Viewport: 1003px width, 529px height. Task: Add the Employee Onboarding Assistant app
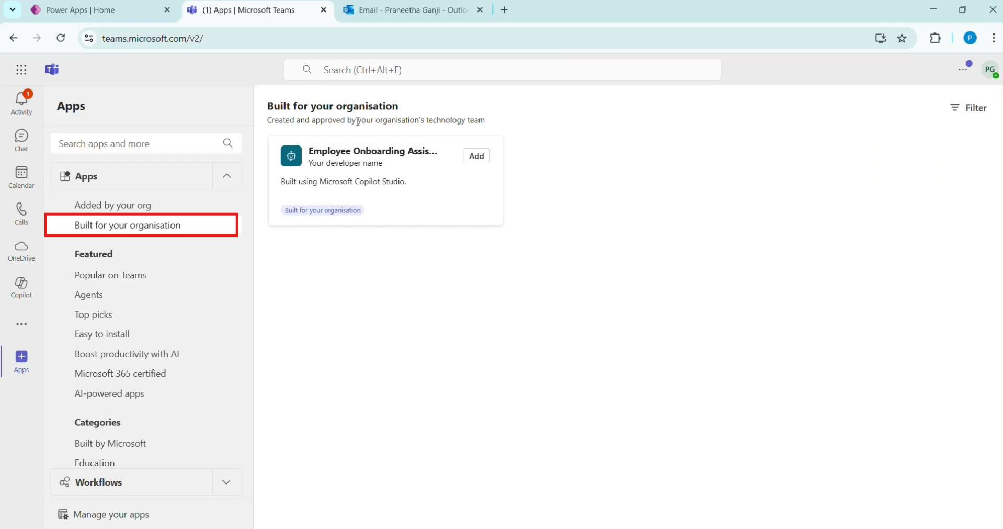[476, 156]
